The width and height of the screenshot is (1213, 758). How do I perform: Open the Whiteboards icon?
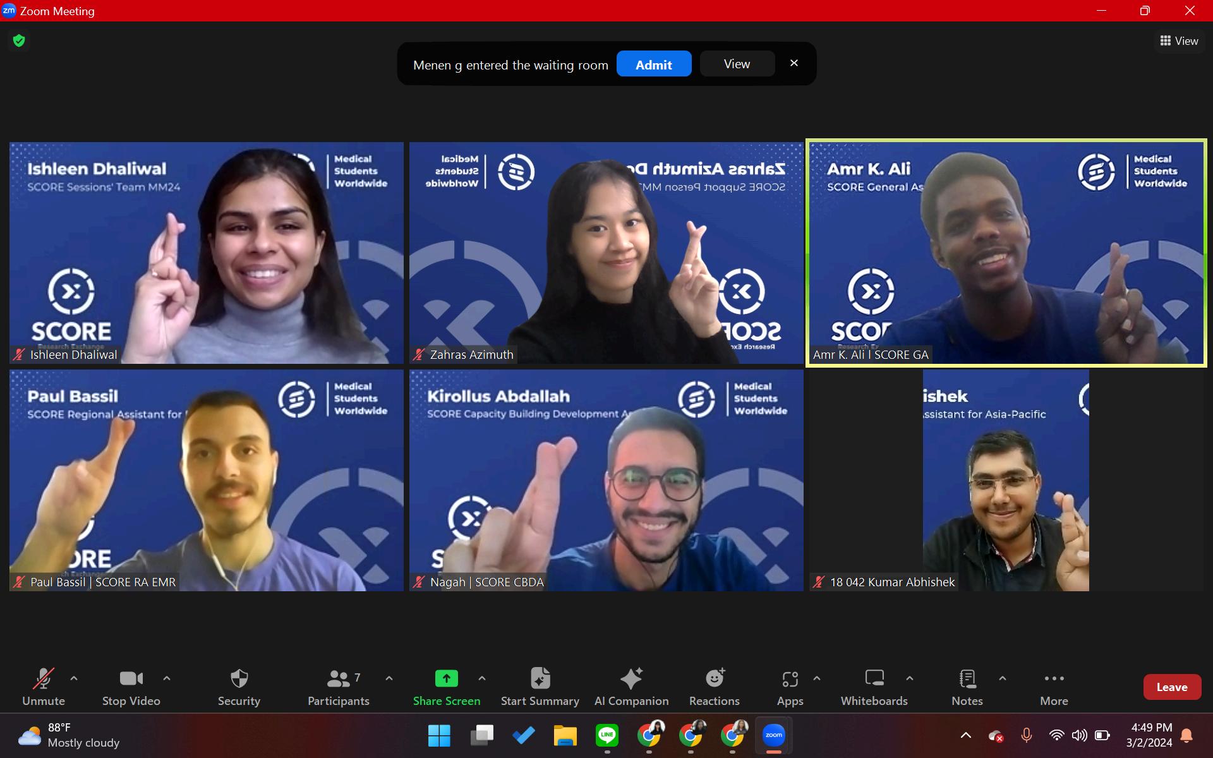pyautogui.click(x=874, y=679)
